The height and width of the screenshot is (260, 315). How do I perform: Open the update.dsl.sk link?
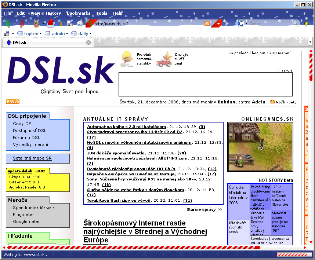(x=20, y=171)
